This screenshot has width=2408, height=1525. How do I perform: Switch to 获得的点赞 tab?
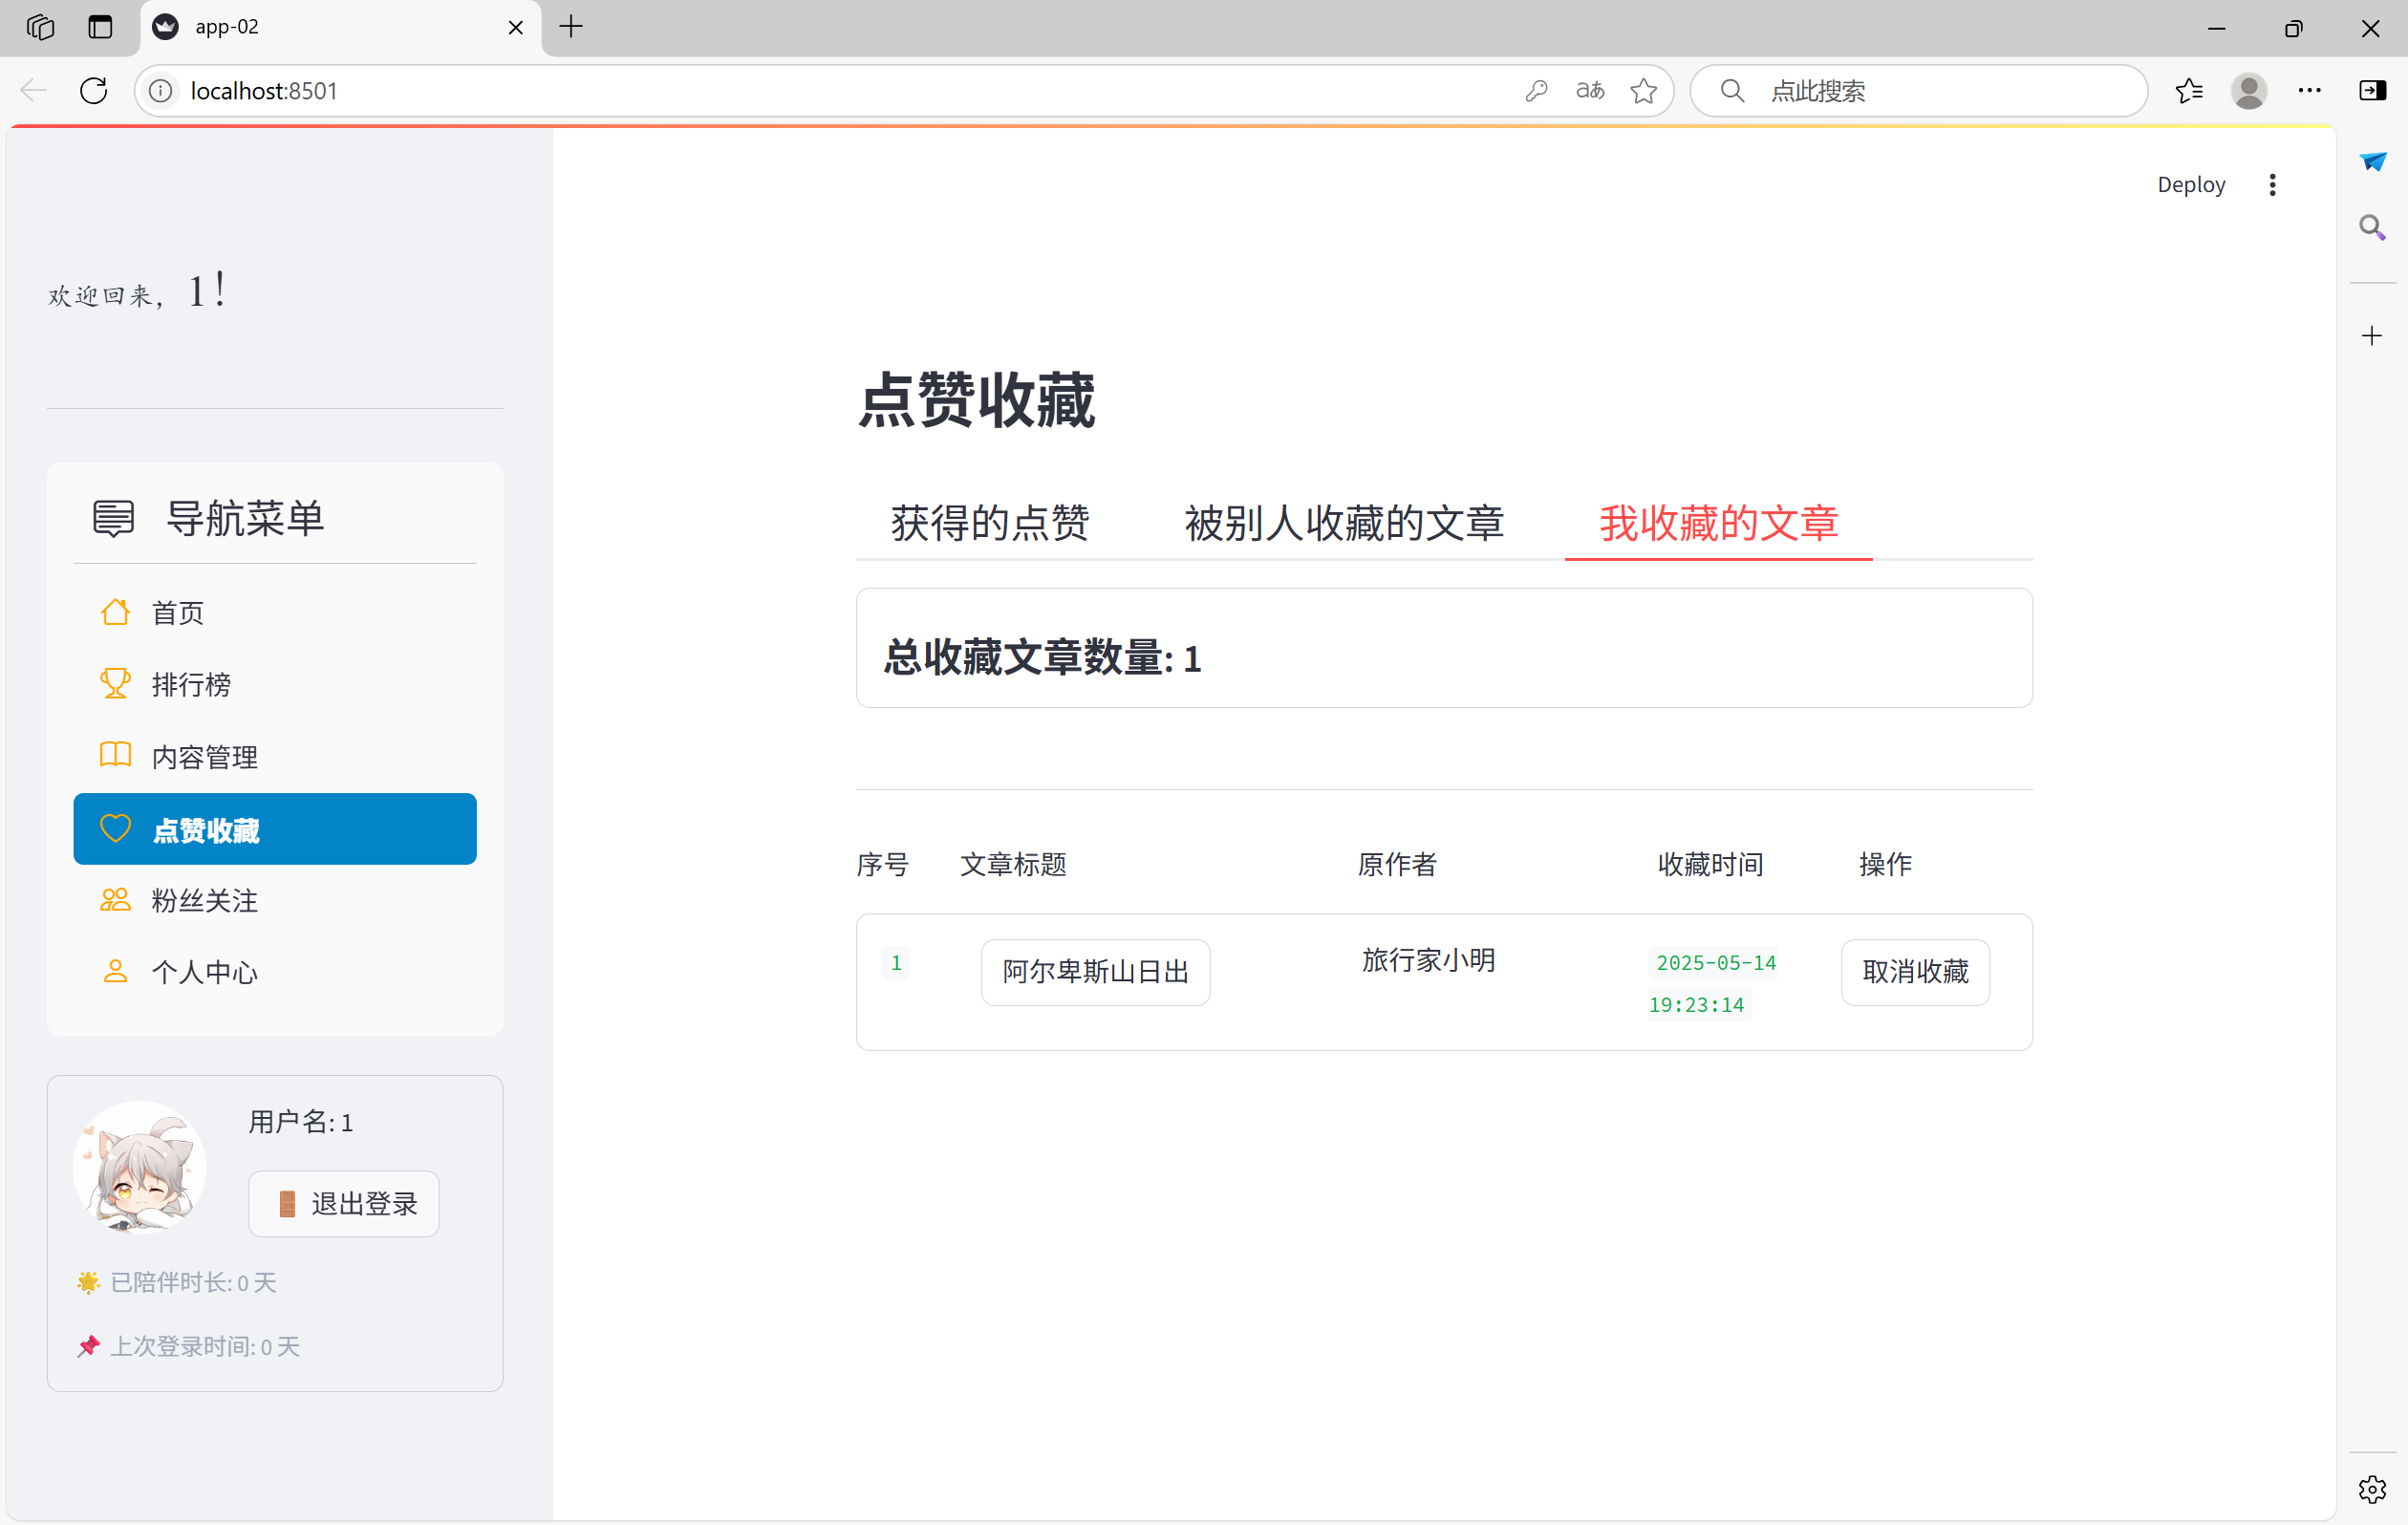click(x=989, y=523)
